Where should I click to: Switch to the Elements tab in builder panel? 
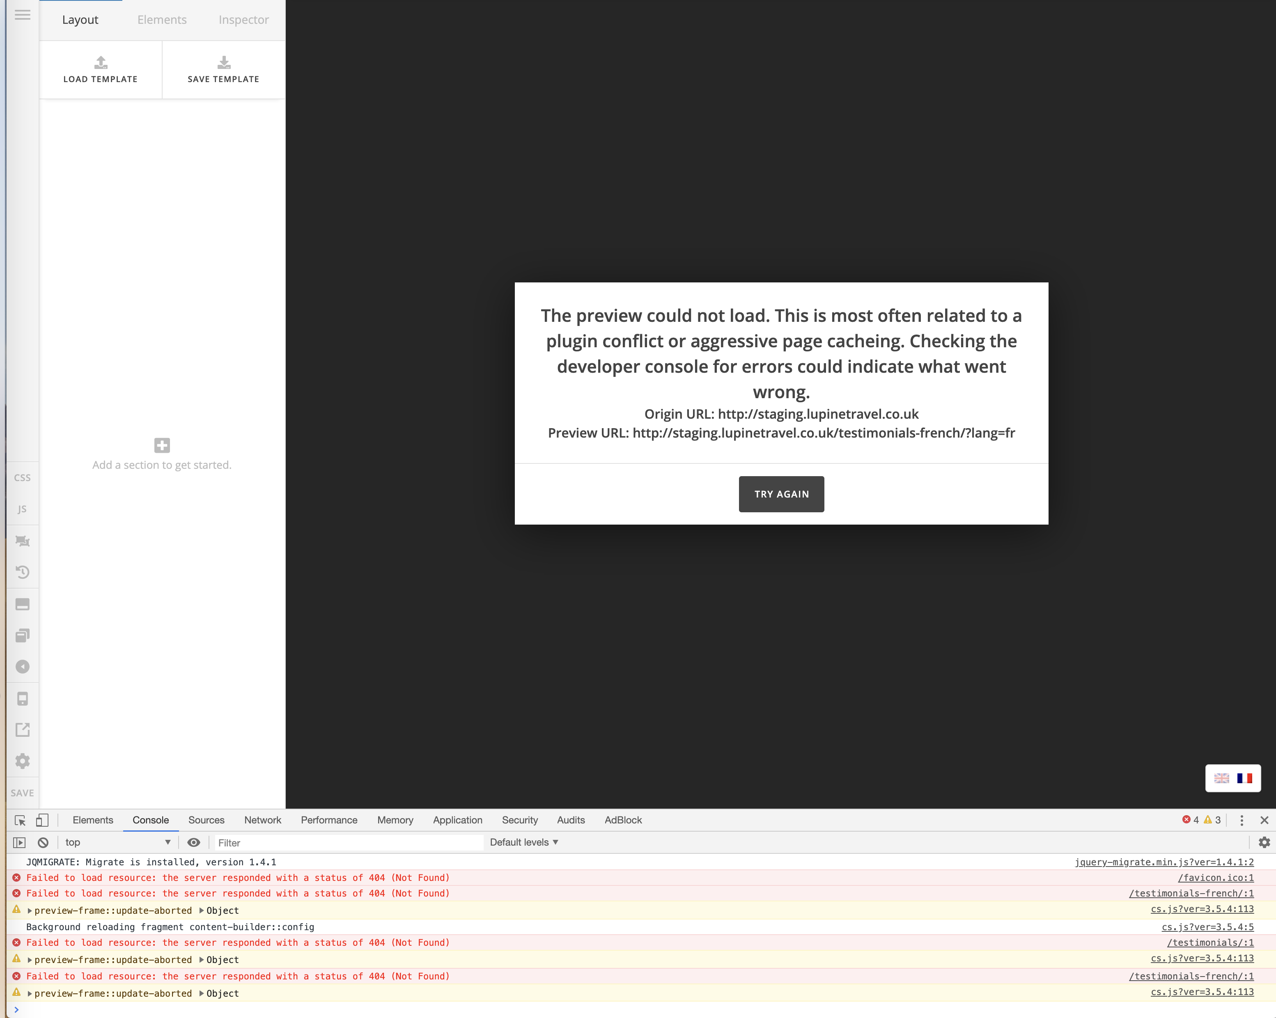(x=162, y=20)
